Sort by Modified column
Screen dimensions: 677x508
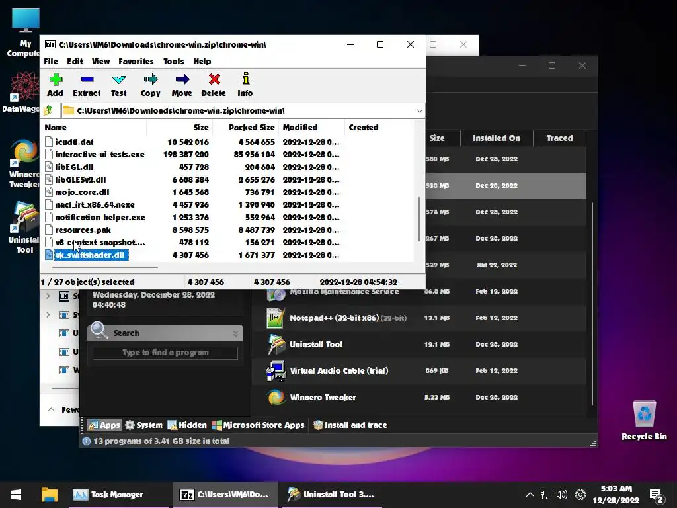point(311,128)
